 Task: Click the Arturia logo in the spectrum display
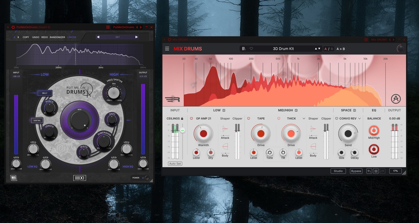tap(396, 99)
